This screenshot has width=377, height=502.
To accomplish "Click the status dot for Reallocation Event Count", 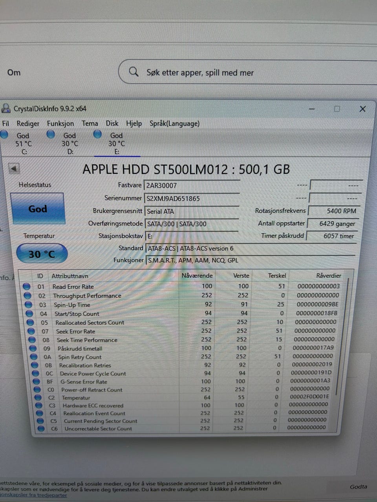I will (40, 413).
